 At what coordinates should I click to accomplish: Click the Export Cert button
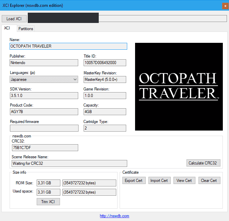134,181
